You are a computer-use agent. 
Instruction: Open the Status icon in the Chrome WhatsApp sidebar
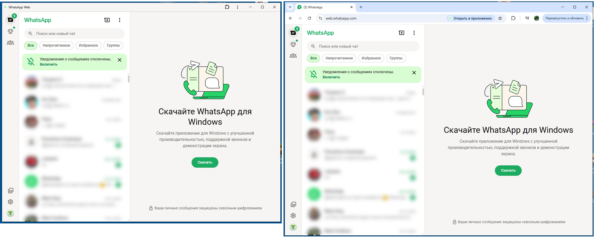(293, 44)
